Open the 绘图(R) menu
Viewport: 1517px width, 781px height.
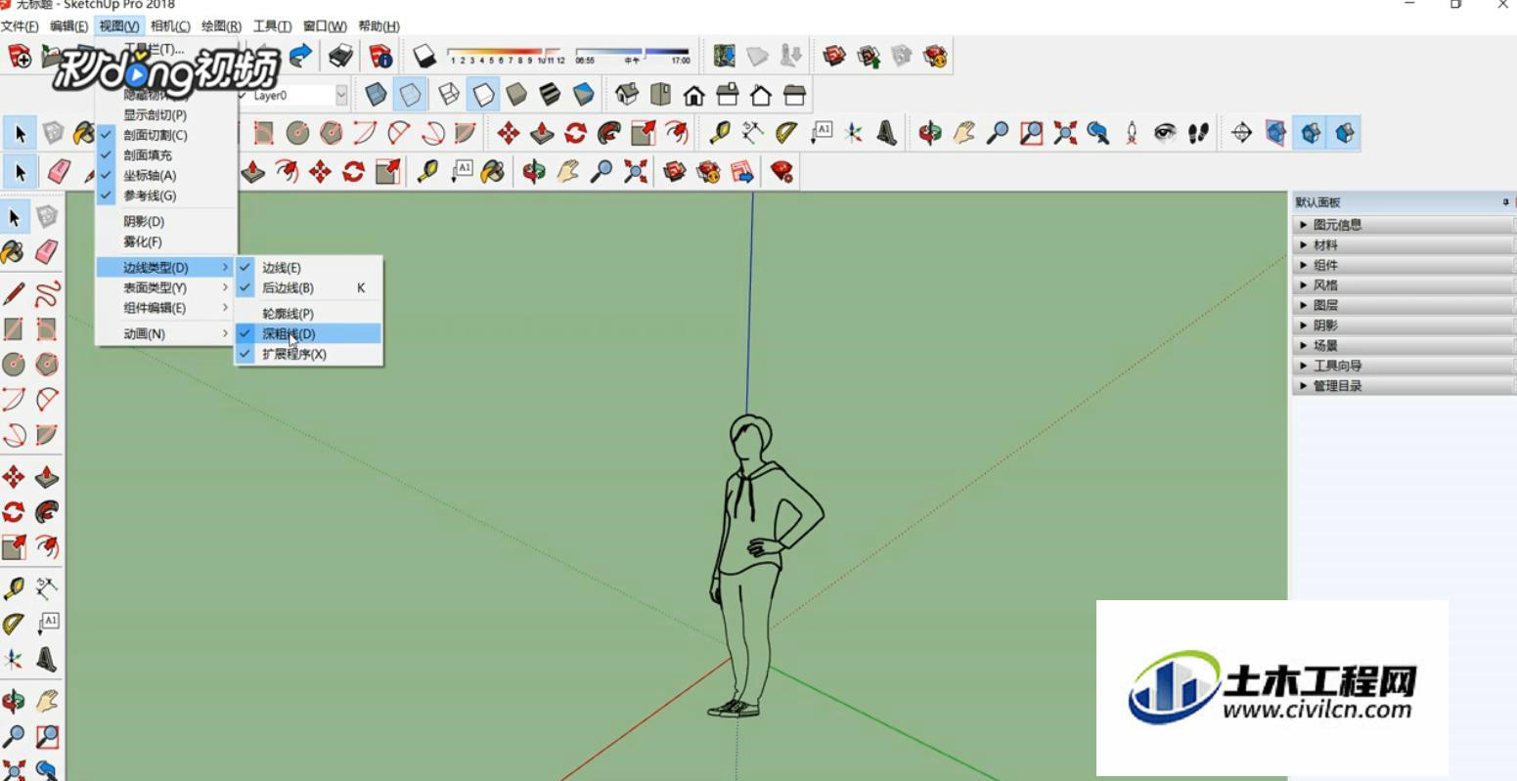221,26
